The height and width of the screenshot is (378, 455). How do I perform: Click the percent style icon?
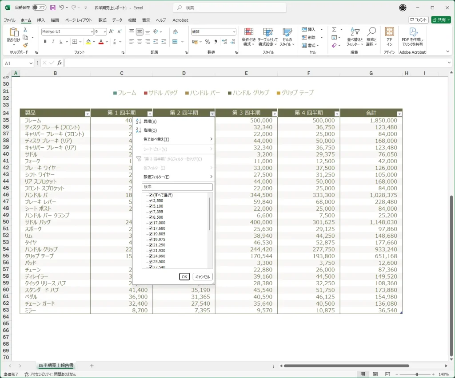[x=207, y=42]
